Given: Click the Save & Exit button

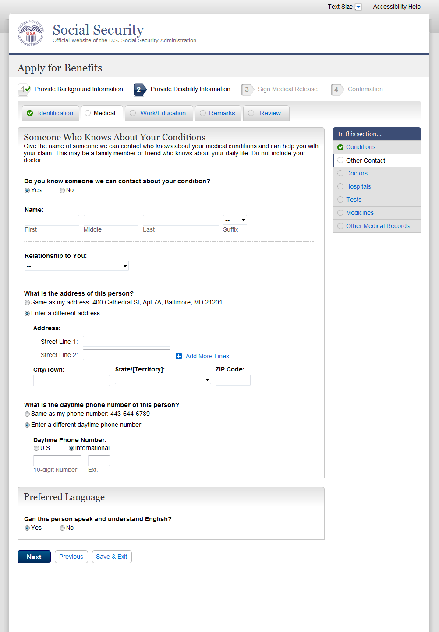Looking at the screenshot, I should click(x=112, y=557).
